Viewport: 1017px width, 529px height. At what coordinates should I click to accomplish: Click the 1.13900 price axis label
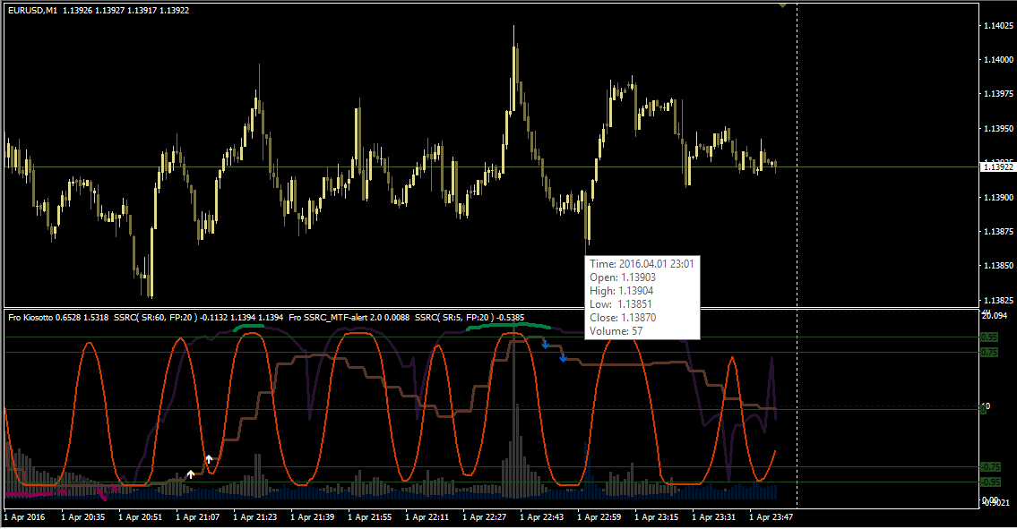998,197
